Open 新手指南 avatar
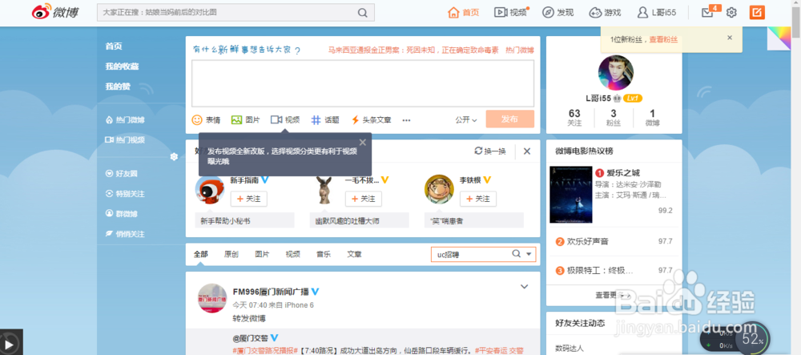The width and height of the screenshot is (801, 355). pos(209,190)
